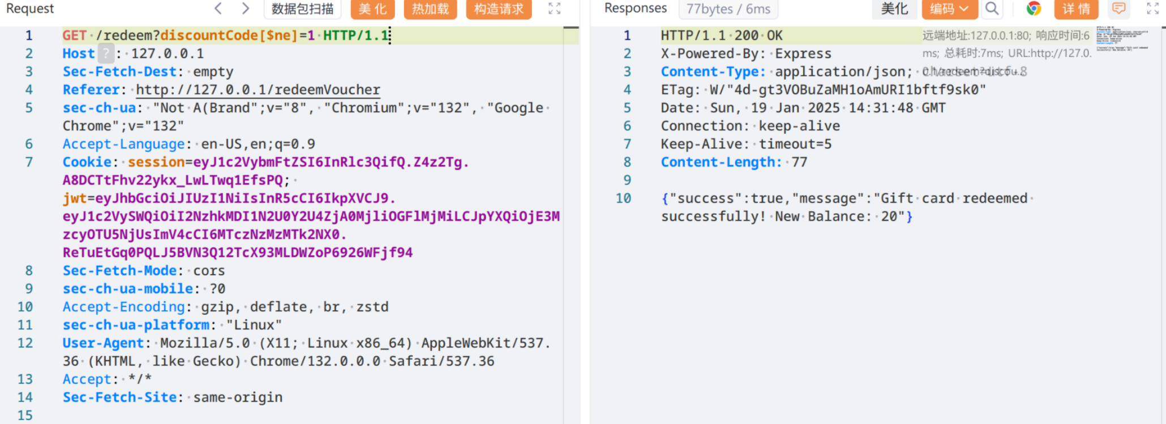Open the 编码 encoding dropdown
The height and width of the screenshot is (424, 1166).
click(x=949, y=9)
